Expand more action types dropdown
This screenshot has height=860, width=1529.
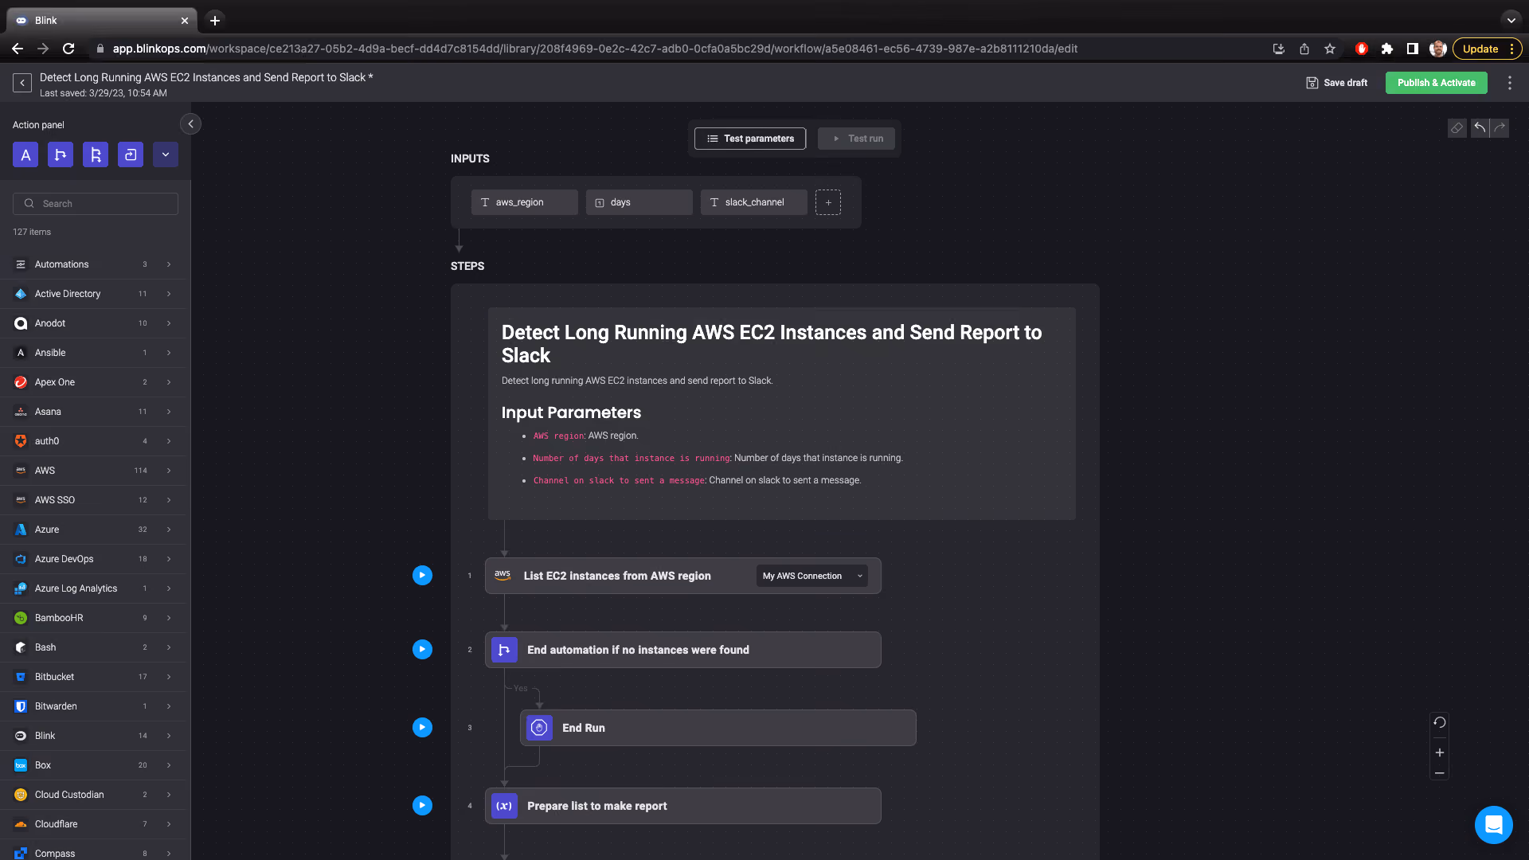point(166,154)
